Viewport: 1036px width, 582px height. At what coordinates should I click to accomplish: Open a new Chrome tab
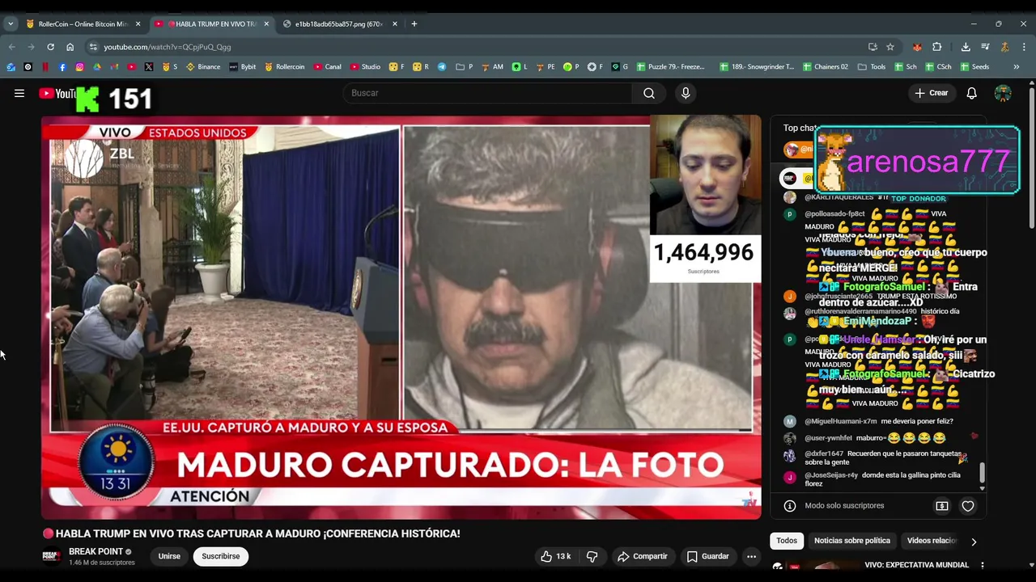click(414, 24)
